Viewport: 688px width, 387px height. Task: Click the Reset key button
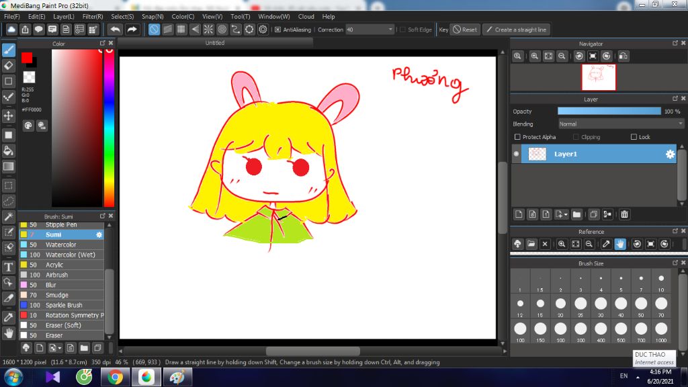tap(465, 30)
